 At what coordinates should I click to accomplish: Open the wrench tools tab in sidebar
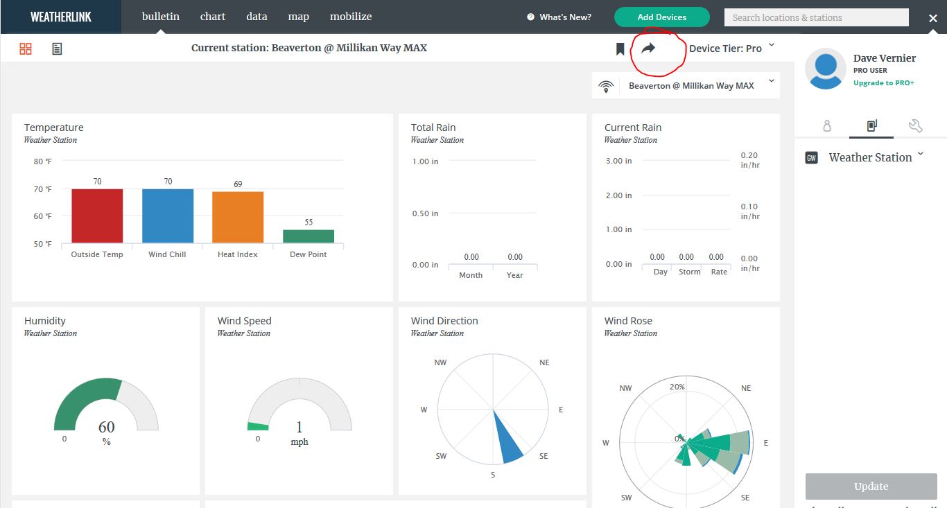915,126
